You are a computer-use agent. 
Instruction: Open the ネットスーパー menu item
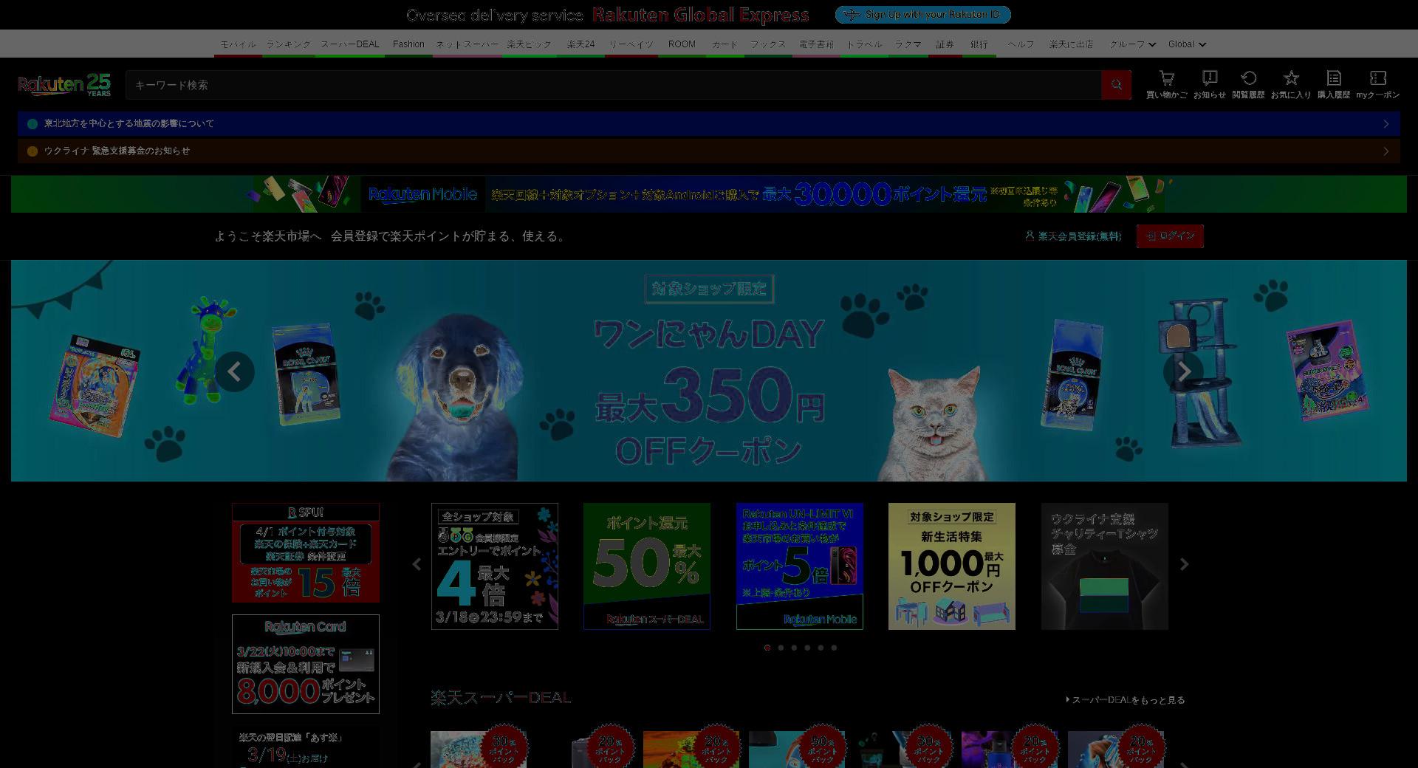click(x=467, y=44)
